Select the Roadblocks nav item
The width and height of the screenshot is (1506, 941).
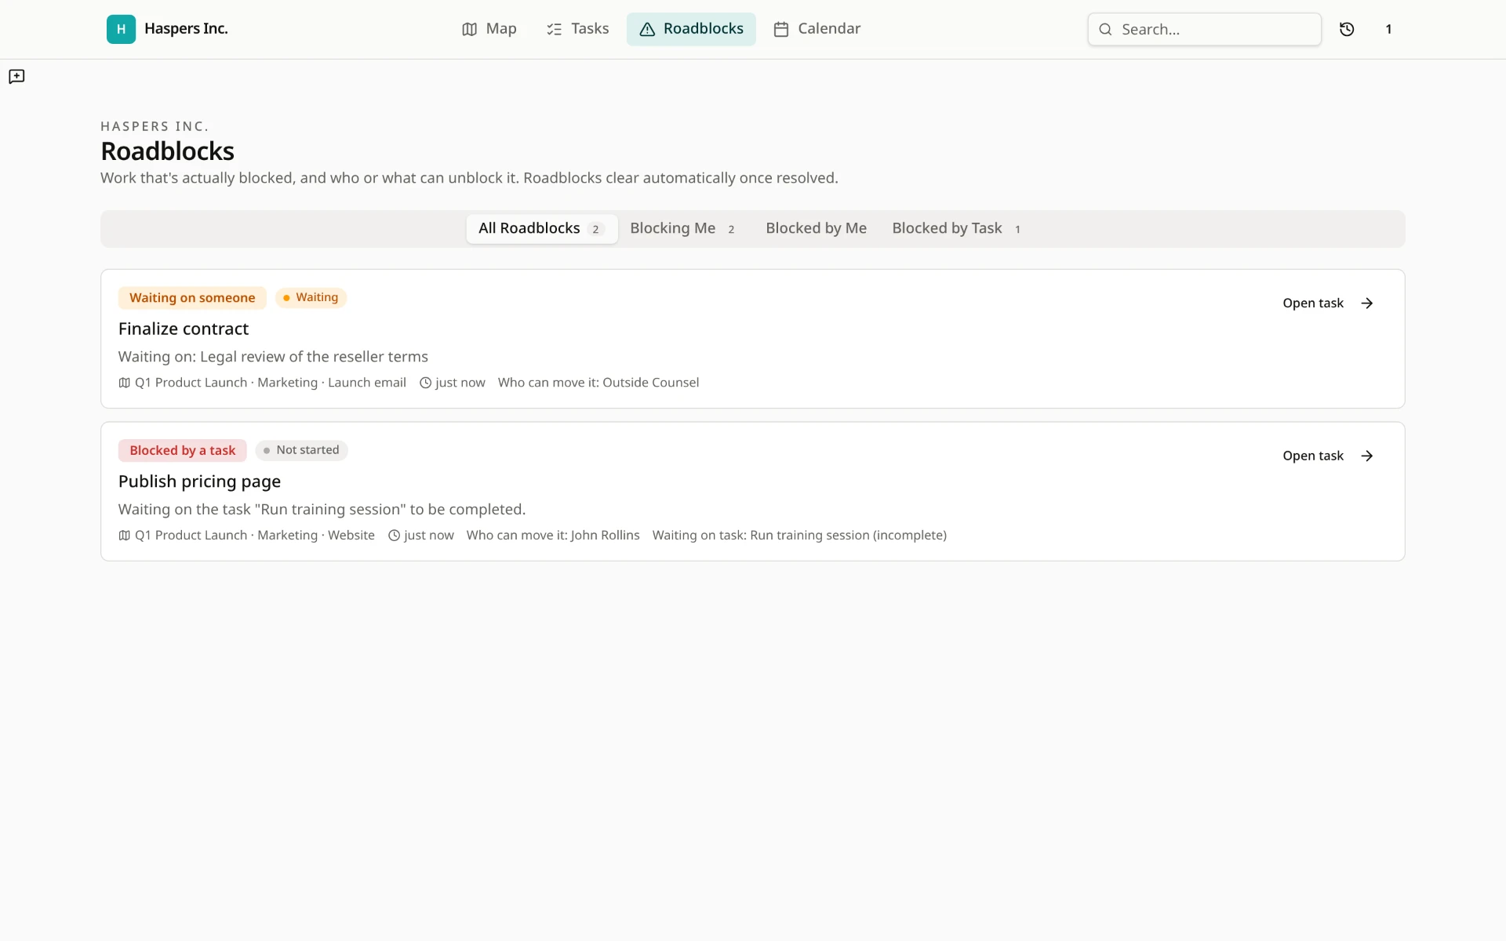click(x=691, y=29)
